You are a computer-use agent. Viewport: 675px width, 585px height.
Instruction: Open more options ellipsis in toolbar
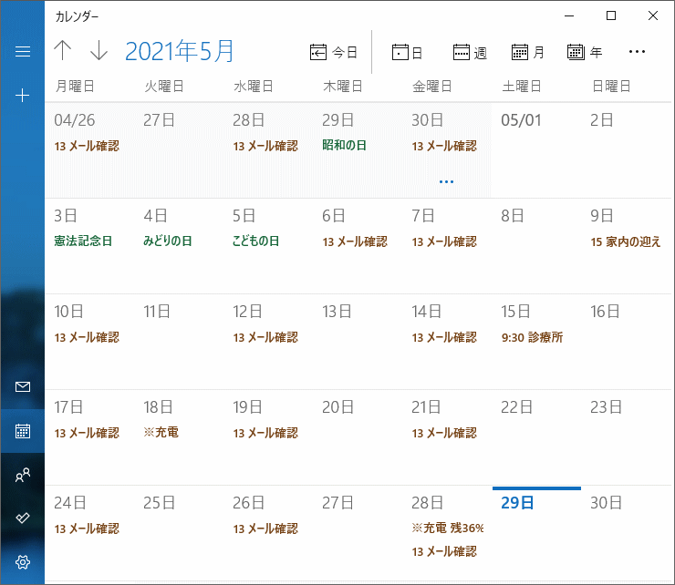(637, 52)
